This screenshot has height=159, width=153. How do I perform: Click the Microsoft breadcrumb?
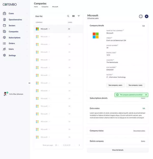pyautogui.click(x=55, y=7)
